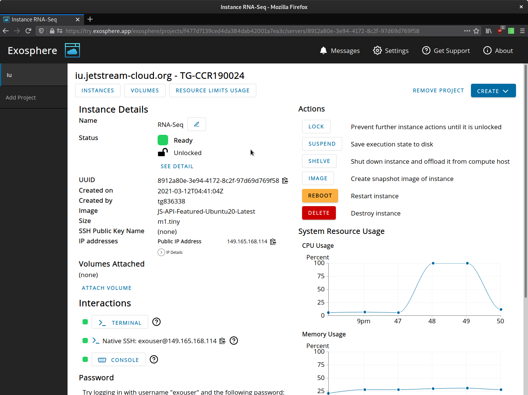Click the timestamp '2021-03-12T04:41:04Z'
The image size is (528, 395).
pyautogui.click(x=190, y=191)
